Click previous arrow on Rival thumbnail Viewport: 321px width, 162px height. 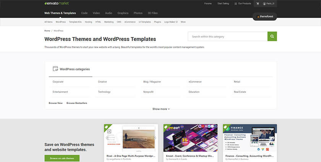(107, 138)
